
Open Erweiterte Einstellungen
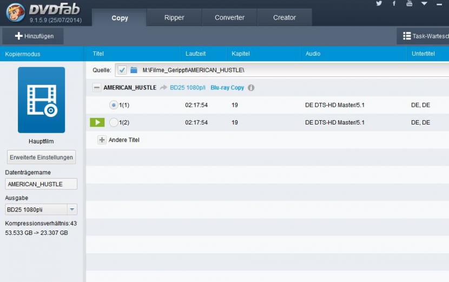click(41, 158)
